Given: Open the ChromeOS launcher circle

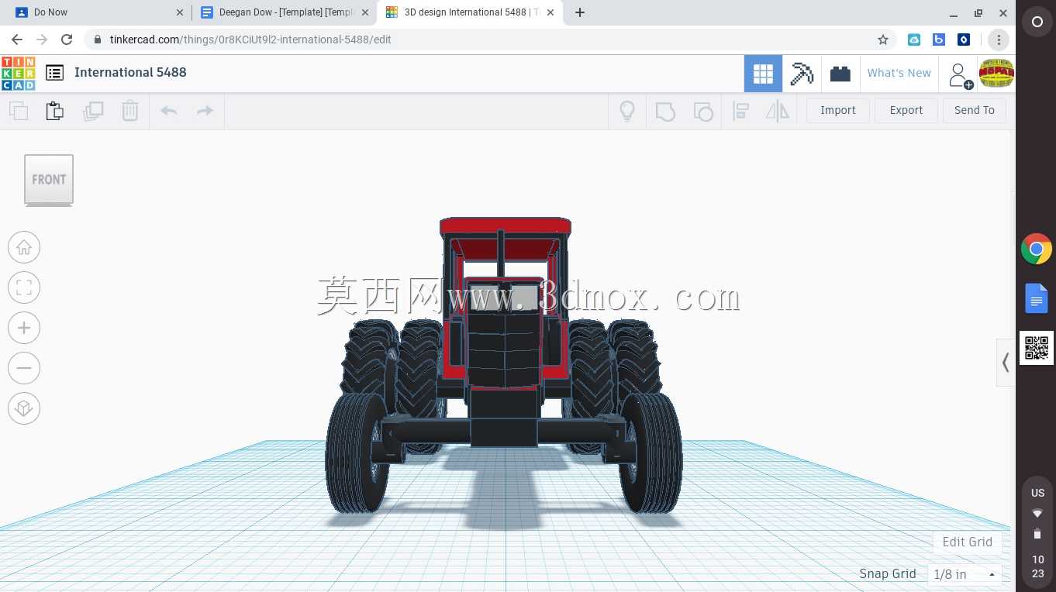Looking at the screenshot, I should point(1037,22).
